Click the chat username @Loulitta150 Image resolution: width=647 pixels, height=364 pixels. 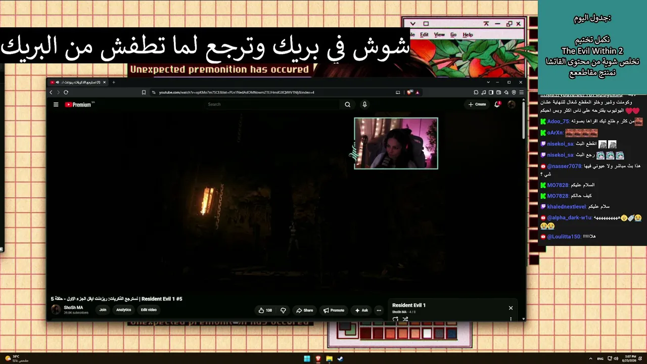coord(564,237)
